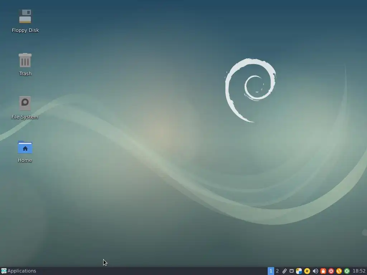This screenshot has width=367, height=275.
Task: Open the power manager lightning icon
Action: pos(307,271)
